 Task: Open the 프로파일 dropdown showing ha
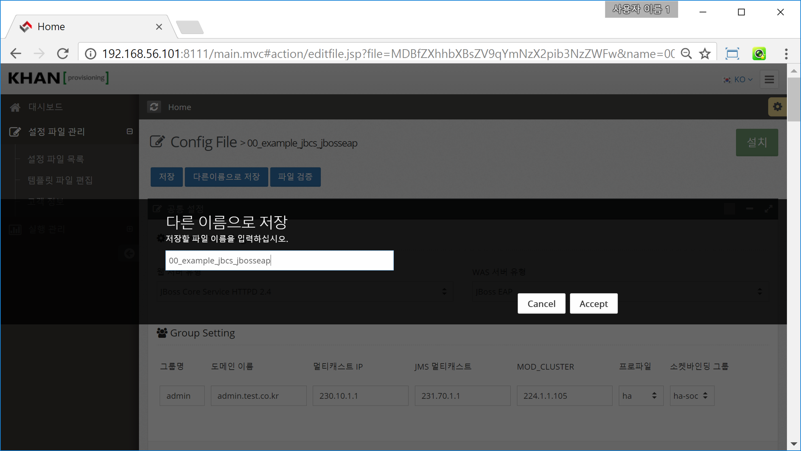tap(640, 395)
